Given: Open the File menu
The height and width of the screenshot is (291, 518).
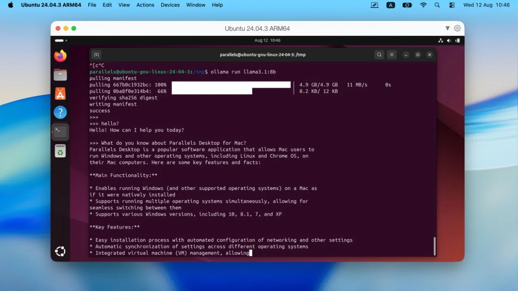Looking at the screenshot, I should (x=92, y=5).
